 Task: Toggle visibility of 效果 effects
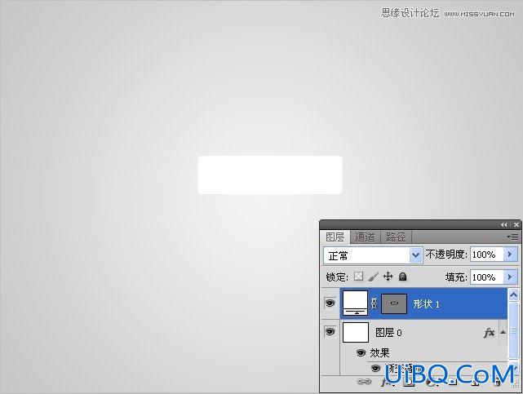tap(361, 352)
